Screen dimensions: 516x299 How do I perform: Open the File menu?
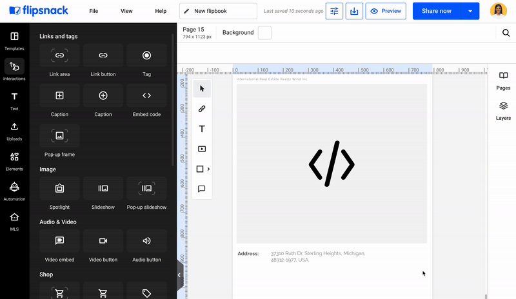[94, 11]
